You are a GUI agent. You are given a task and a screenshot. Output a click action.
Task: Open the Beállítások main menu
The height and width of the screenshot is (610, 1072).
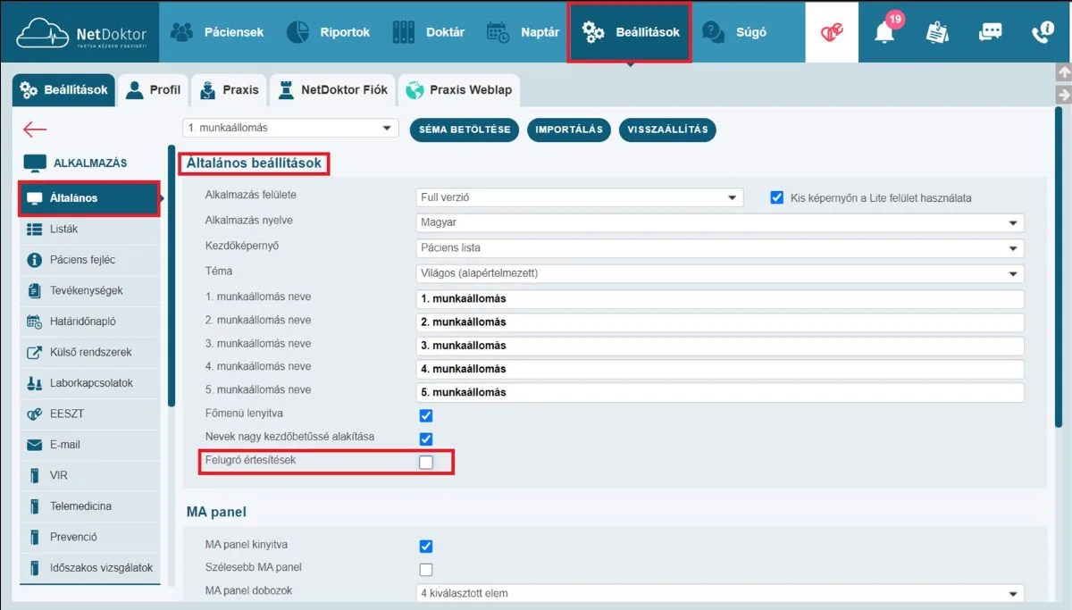(630, 32)
